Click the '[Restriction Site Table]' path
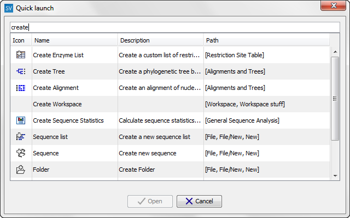This screenshot has height=218, width=350. tap(235, 55)
